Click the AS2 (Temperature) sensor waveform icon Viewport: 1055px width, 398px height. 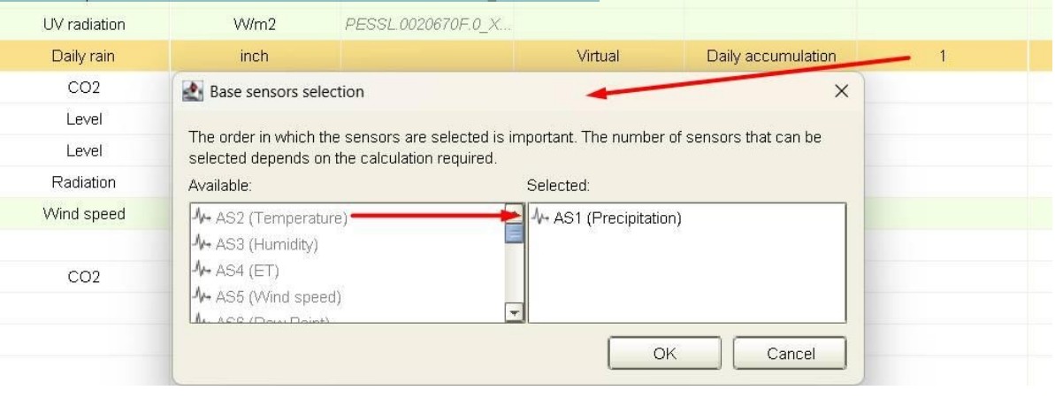(201, 217)
